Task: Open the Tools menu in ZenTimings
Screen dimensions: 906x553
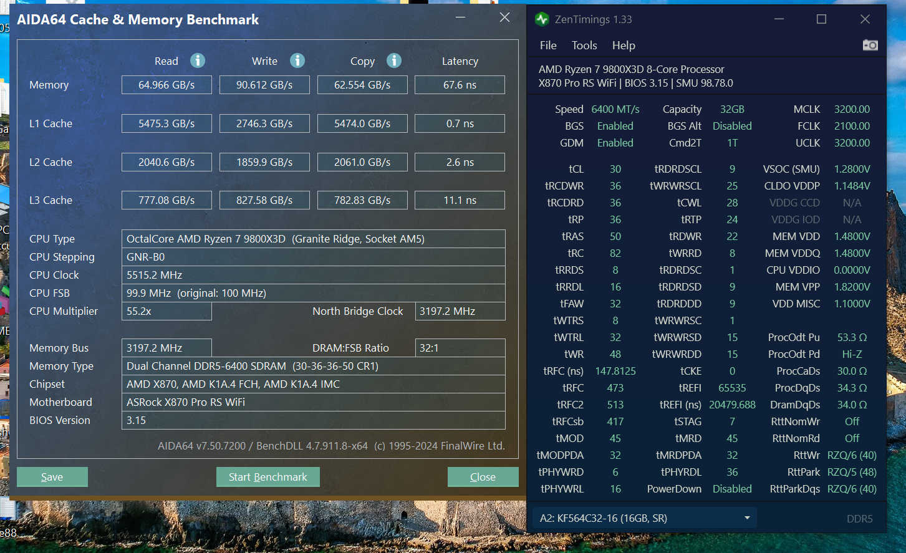Action: pyautogui.click(x=584, y=46)
